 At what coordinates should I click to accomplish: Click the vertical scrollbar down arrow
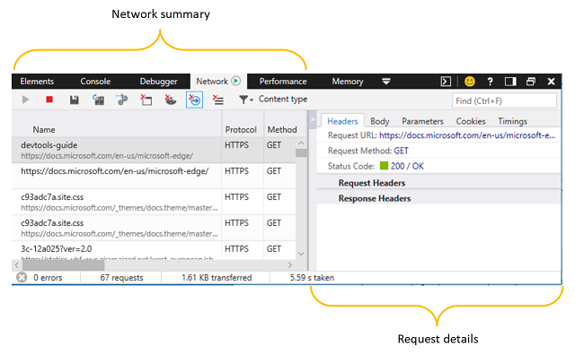(301, 254)
